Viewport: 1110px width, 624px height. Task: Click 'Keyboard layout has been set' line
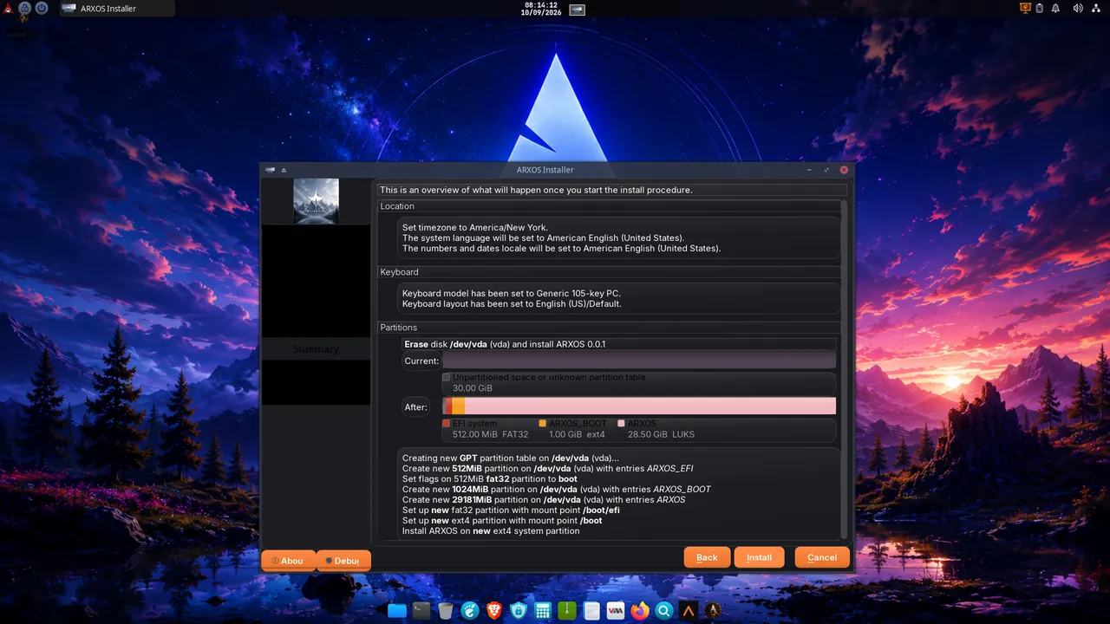(x=512, y=304)
